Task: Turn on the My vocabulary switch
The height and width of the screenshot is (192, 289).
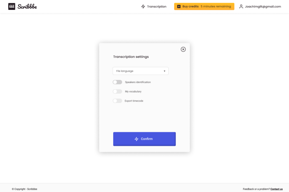Action: click(117, 91)
